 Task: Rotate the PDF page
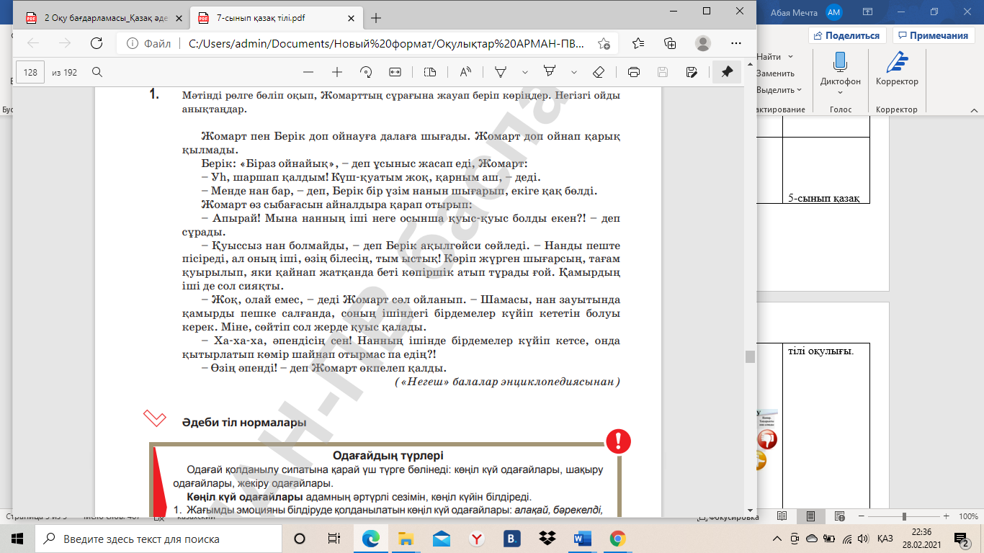coord(366,72)
